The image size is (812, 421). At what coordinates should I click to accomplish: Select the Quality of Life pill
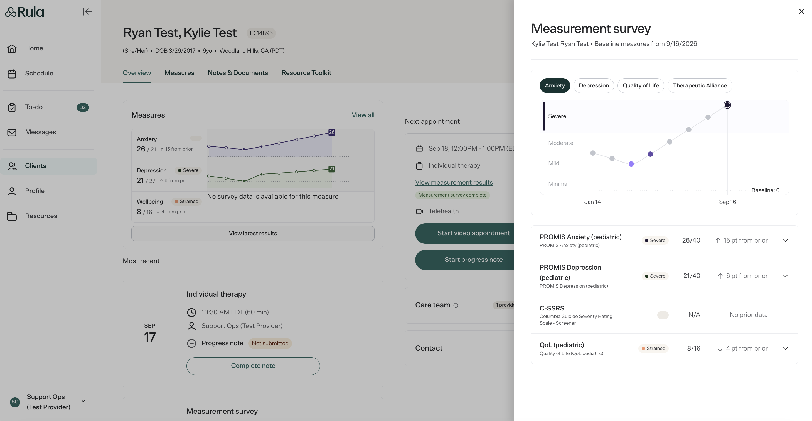point(641,85)
